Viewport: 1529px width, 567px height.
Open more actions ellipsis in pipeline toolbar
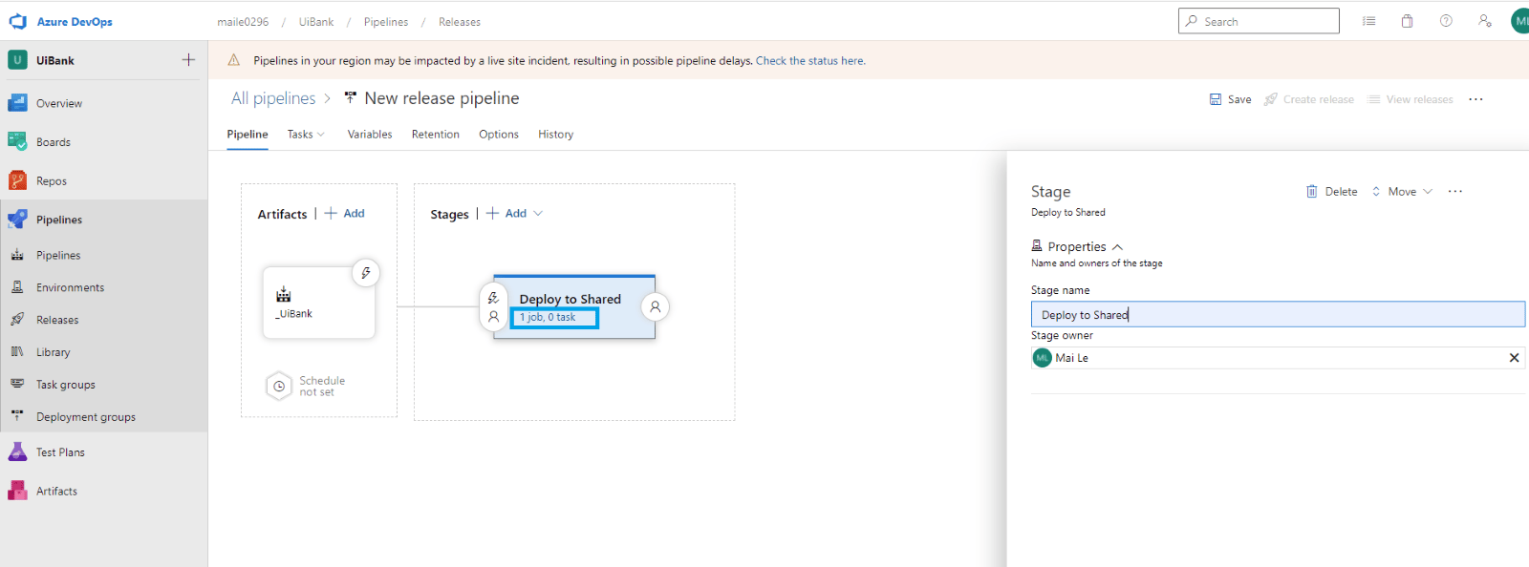tap(1476, 99)
